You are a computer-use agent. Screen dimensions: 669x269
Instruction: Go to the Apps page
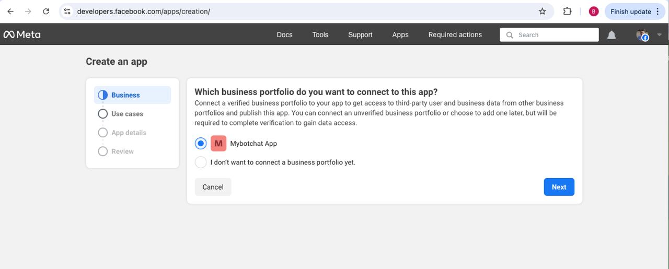(400, 34)
